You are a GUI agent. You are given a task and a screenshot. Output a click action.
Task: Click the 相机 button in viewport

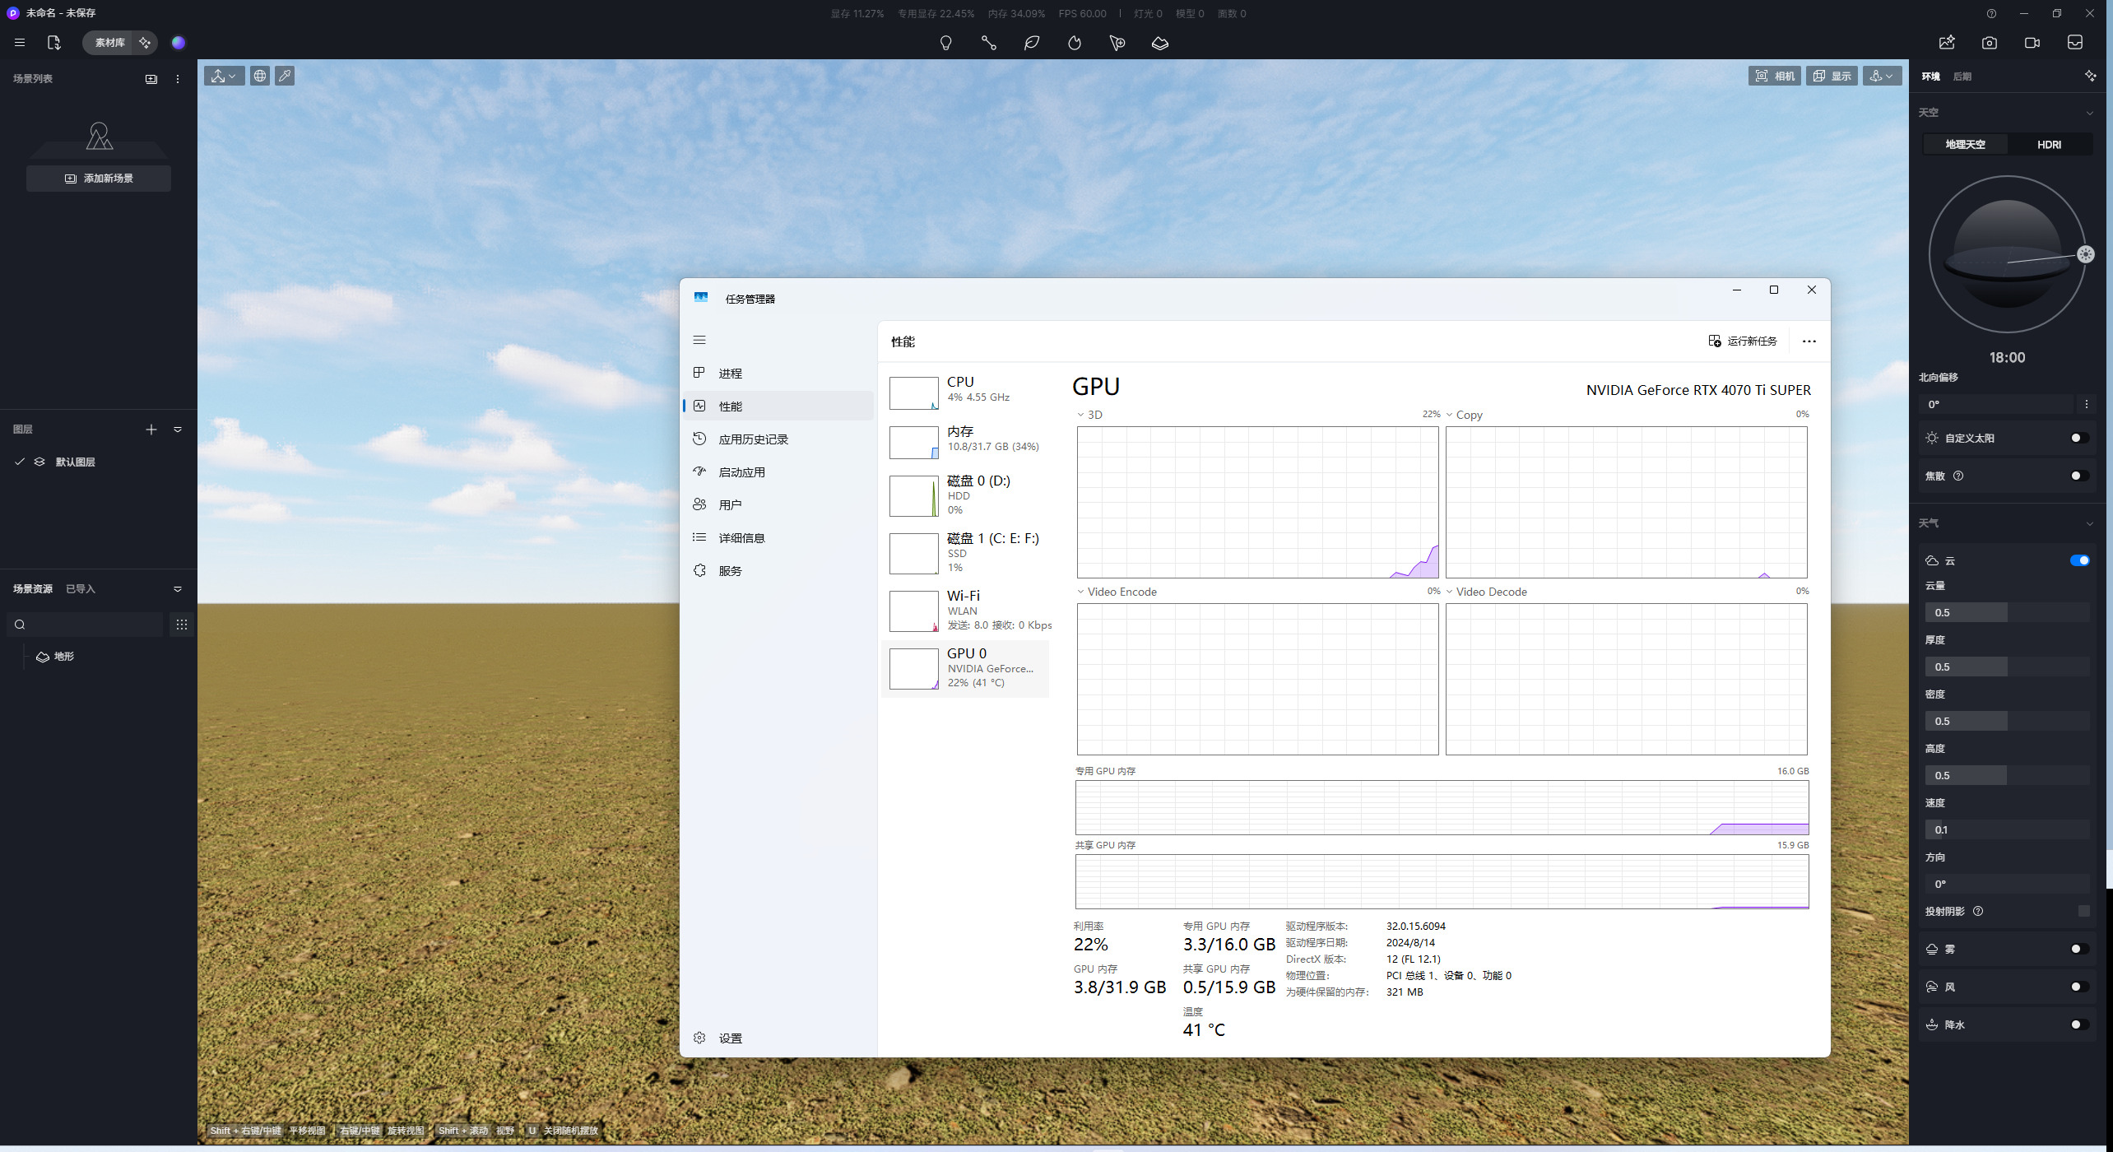point(1775,76)
